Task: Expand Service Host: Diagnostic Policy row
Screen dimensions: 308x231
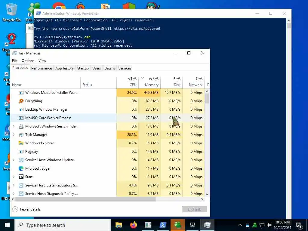Action: (x=14, y=194)
